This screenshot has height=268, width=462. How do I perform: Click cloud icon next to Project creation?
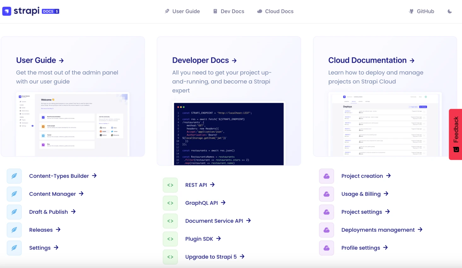tap(326, 176)
